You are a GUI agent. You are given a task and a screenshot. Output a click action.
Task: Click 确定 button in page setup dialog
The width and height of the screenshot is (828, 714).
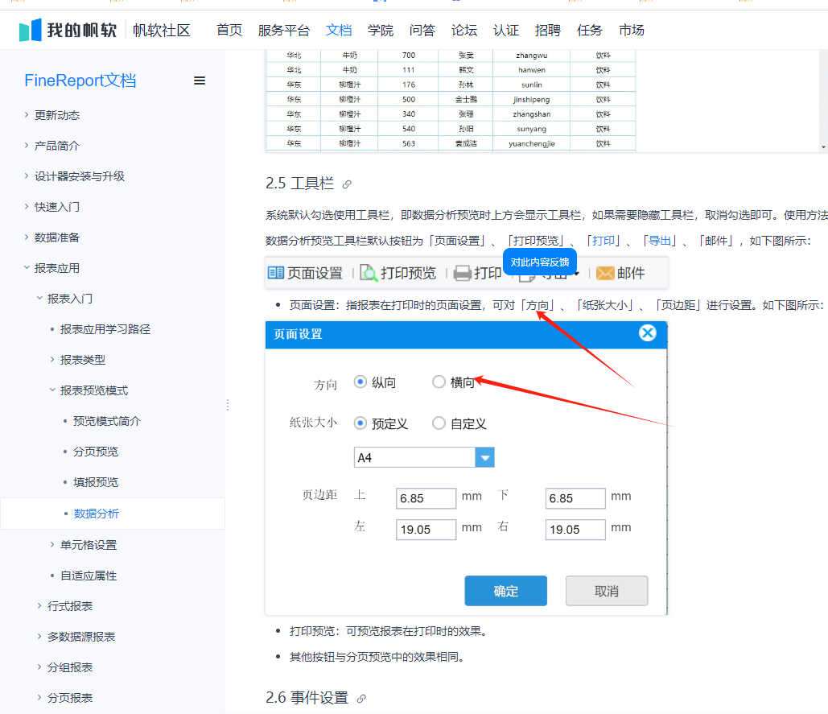click(x=506, y=591)
